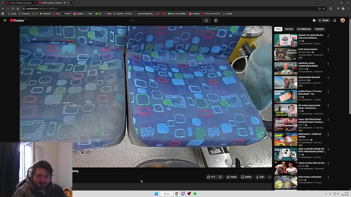351x197 pixels.
Task: Open options for Aile evinde yaşayan kadın video
Action: point(328,106)
